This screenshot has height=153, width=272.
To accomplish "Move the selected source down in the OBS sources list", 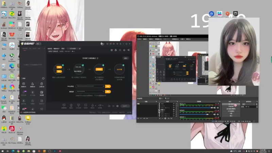I will tap(171, 118).
